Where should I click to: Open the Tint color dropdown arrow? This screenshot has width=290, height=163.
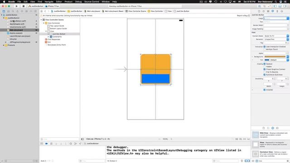tap(288, 60)
